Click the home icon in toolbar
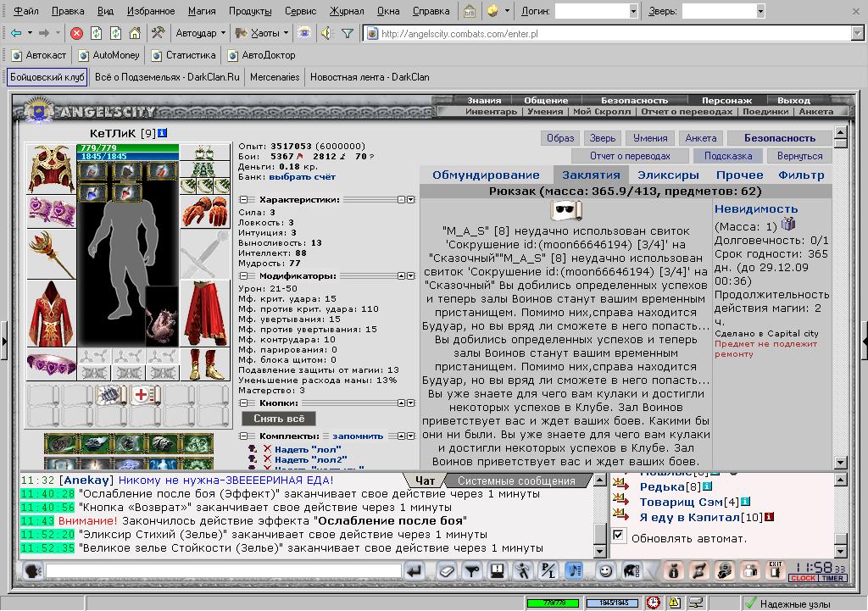Screen dimensions: 868x611 (x=135, y=34)
